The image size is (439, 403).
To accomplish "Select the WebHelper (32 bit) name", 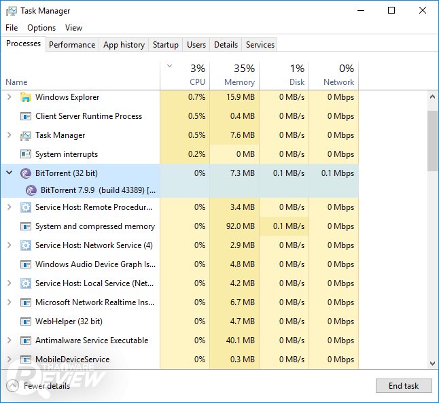I will tap(69, 321).
